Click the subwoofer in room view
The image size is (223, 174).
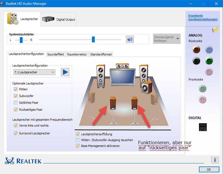click(147, 88)
